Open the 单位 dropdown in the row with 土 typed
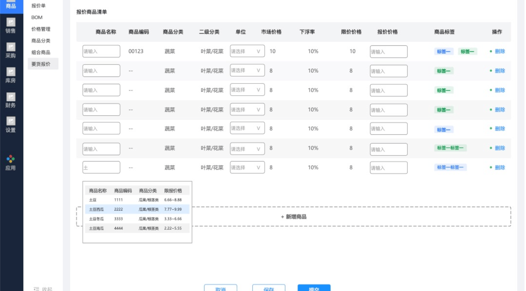The image size is (526, 291). pyautogui.click(x=247, y=167)
